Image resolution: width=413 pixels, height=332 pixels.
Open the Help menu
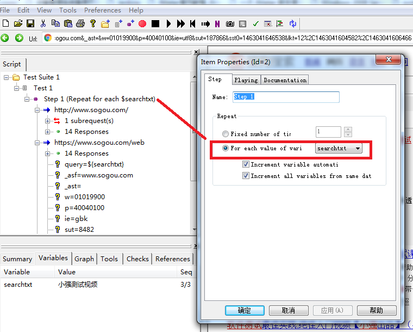tap(136, 10)
